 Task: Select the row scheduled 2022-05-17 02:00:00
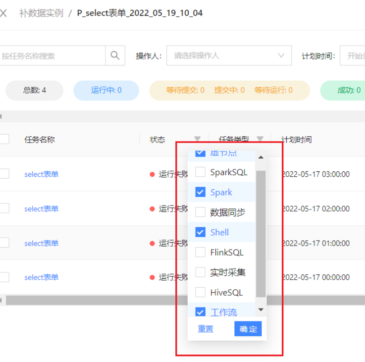tap(4, 208)
